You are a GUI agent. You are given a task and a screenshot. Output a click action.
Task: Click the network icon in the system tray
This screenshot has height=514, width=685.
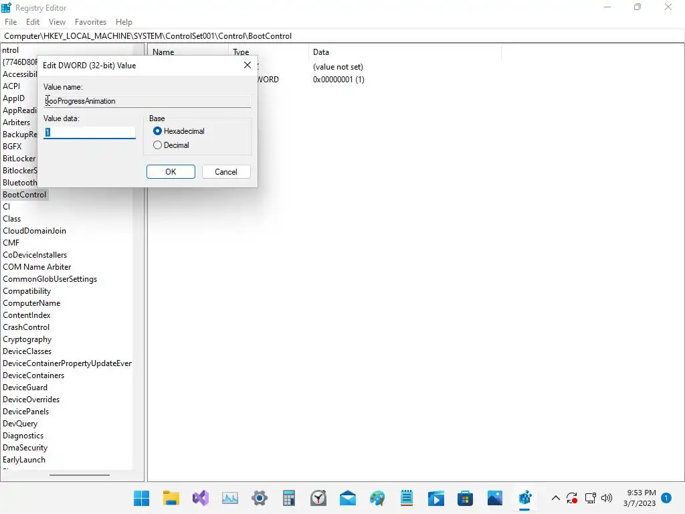(590, 498)
